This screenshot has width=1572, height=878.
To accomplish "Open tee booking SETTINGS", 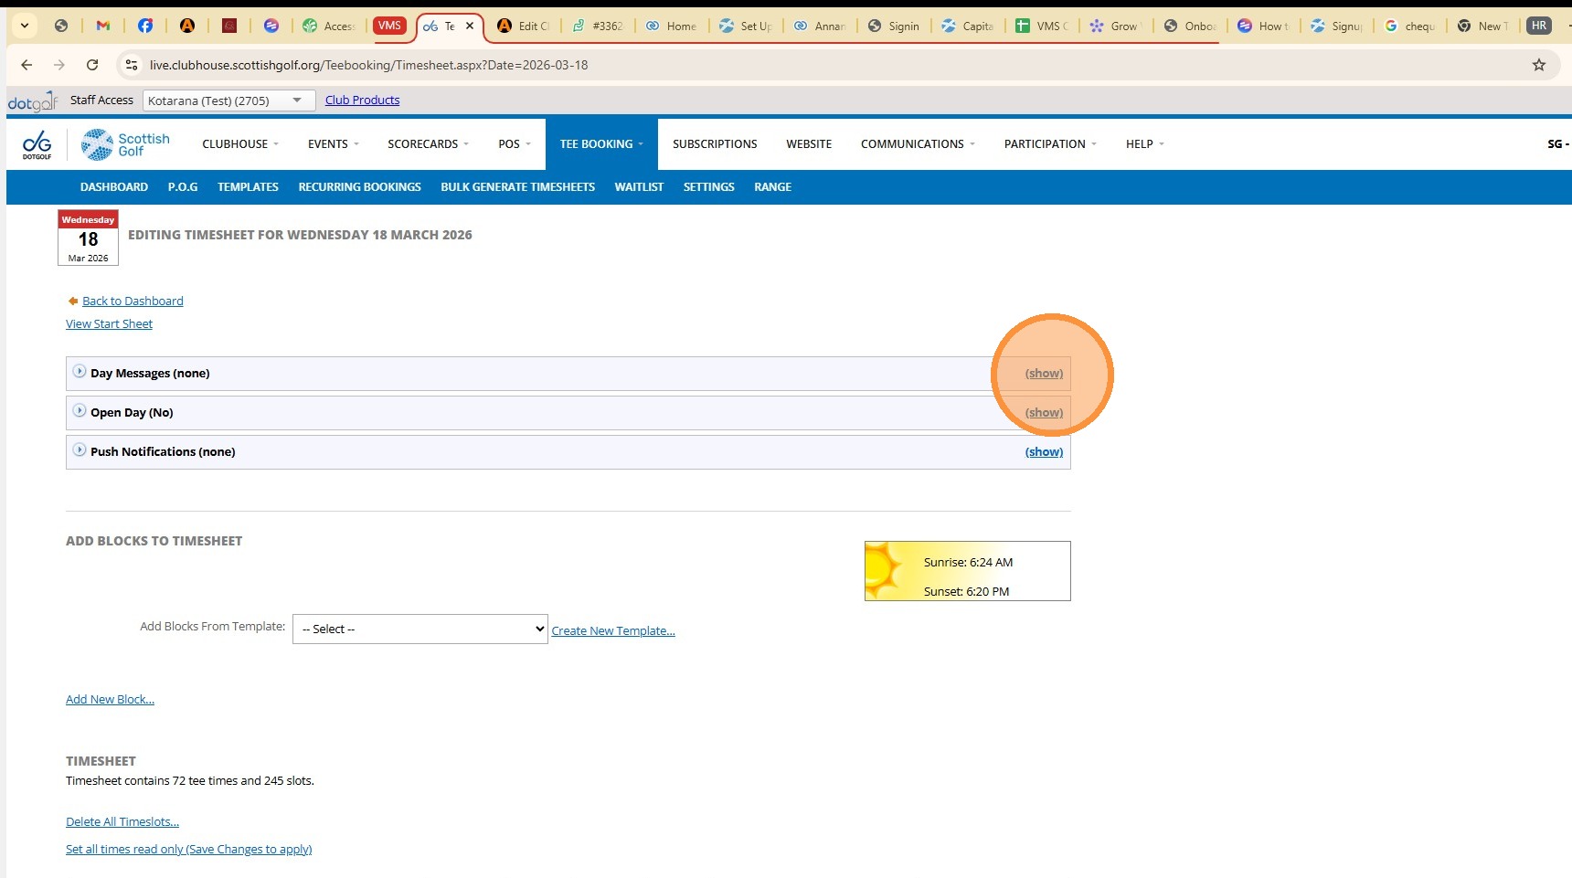I will pyautogui.click(x=709, y=187).
